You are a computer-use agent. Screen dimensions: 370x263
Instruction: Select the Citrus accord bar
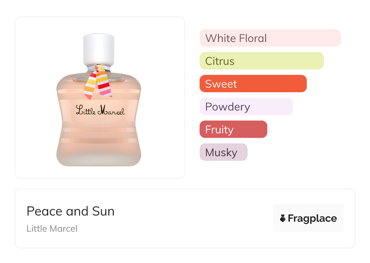[x=261, y=61]
